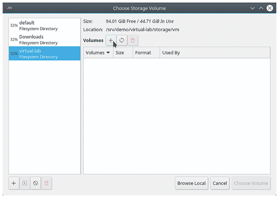Stop the selected storage pool

tap(35, 183)
